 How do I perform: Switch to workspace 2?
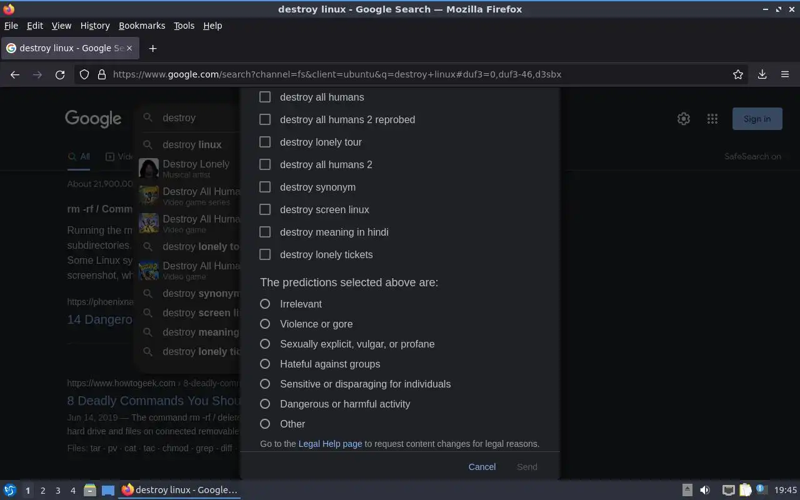pos(42,491)
